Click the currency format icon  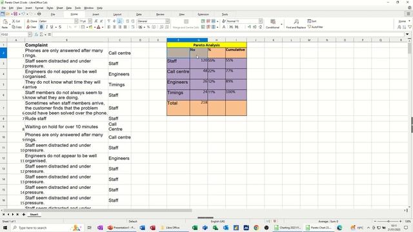141,27
